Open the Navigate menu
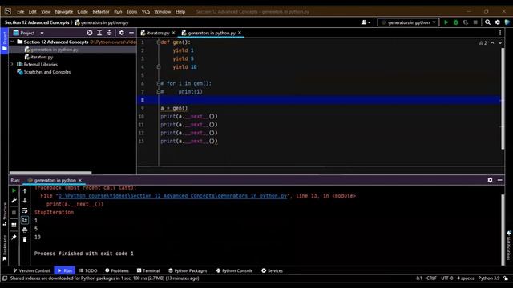 tap(64, 11)
